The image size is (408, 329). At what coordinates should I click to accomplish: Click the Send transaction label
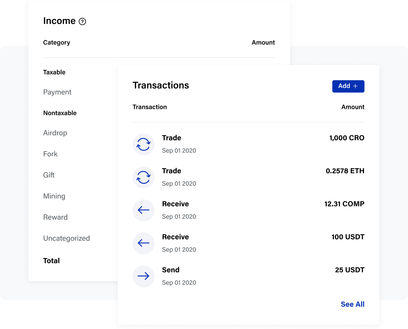click(x=171, y=270)
